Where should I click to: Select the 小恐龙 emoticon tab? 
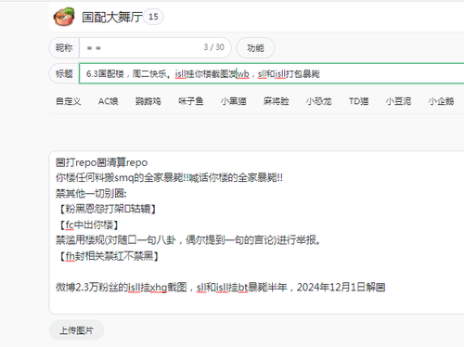(318, 101)
